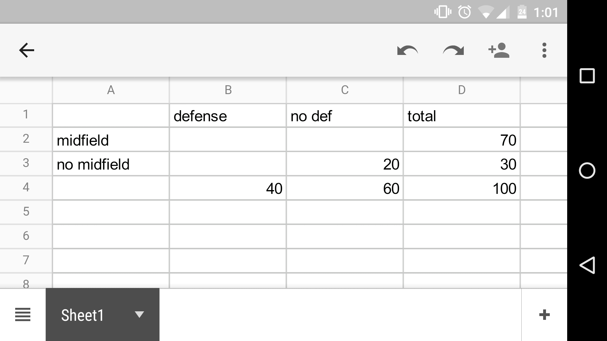Select the 'no midfield' cell
Screen dimensions: 607x341
click(111, 164)
